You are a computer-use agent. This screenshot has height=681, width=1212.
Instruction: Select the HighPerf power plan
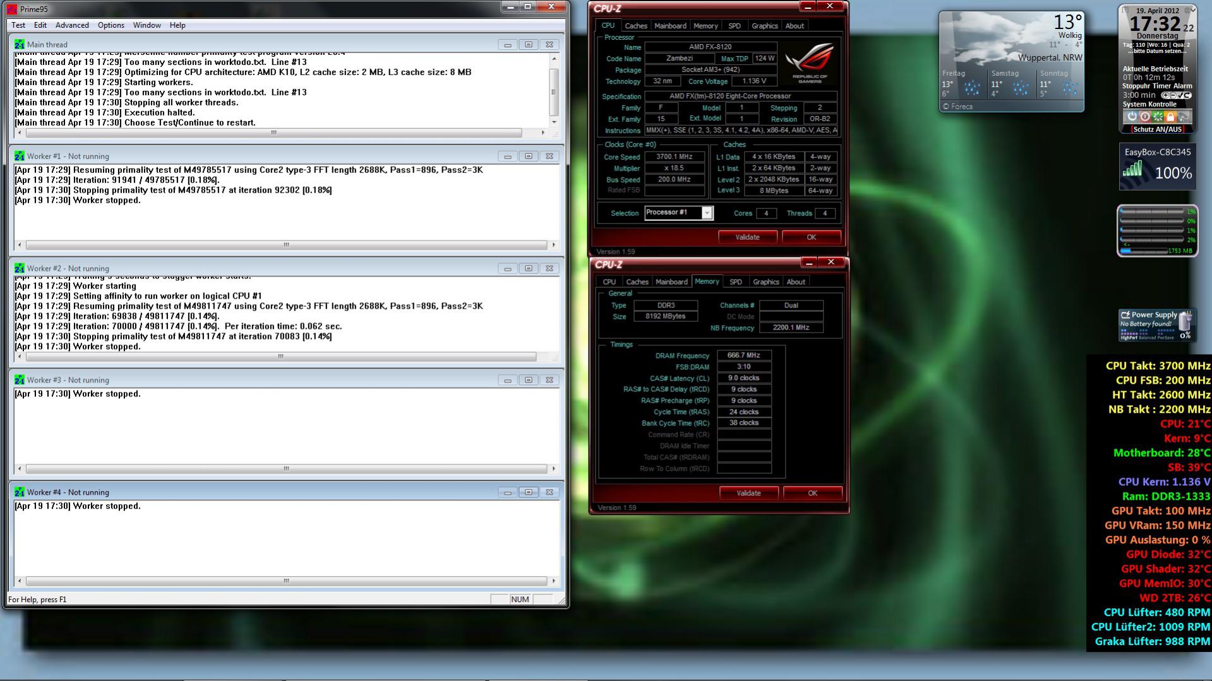[x=1129, y=338]
